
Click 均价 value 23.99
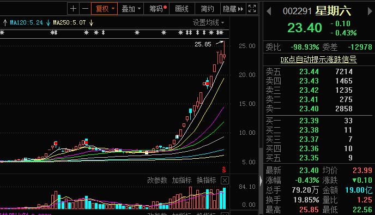pyautogui.click(x=362, y=170)
